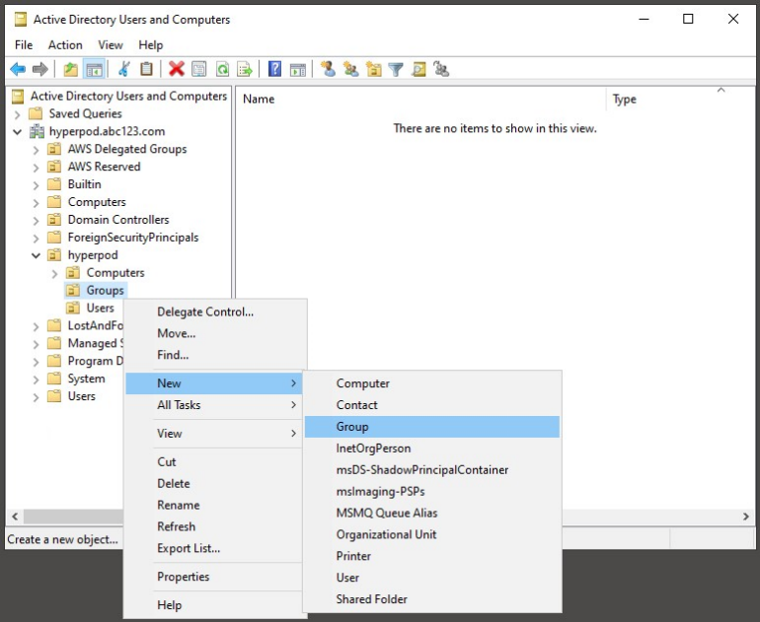This screenshot has width=760, height=622.
Task: Choose Shared Folder from New submenu
Action: pos(432,598)
